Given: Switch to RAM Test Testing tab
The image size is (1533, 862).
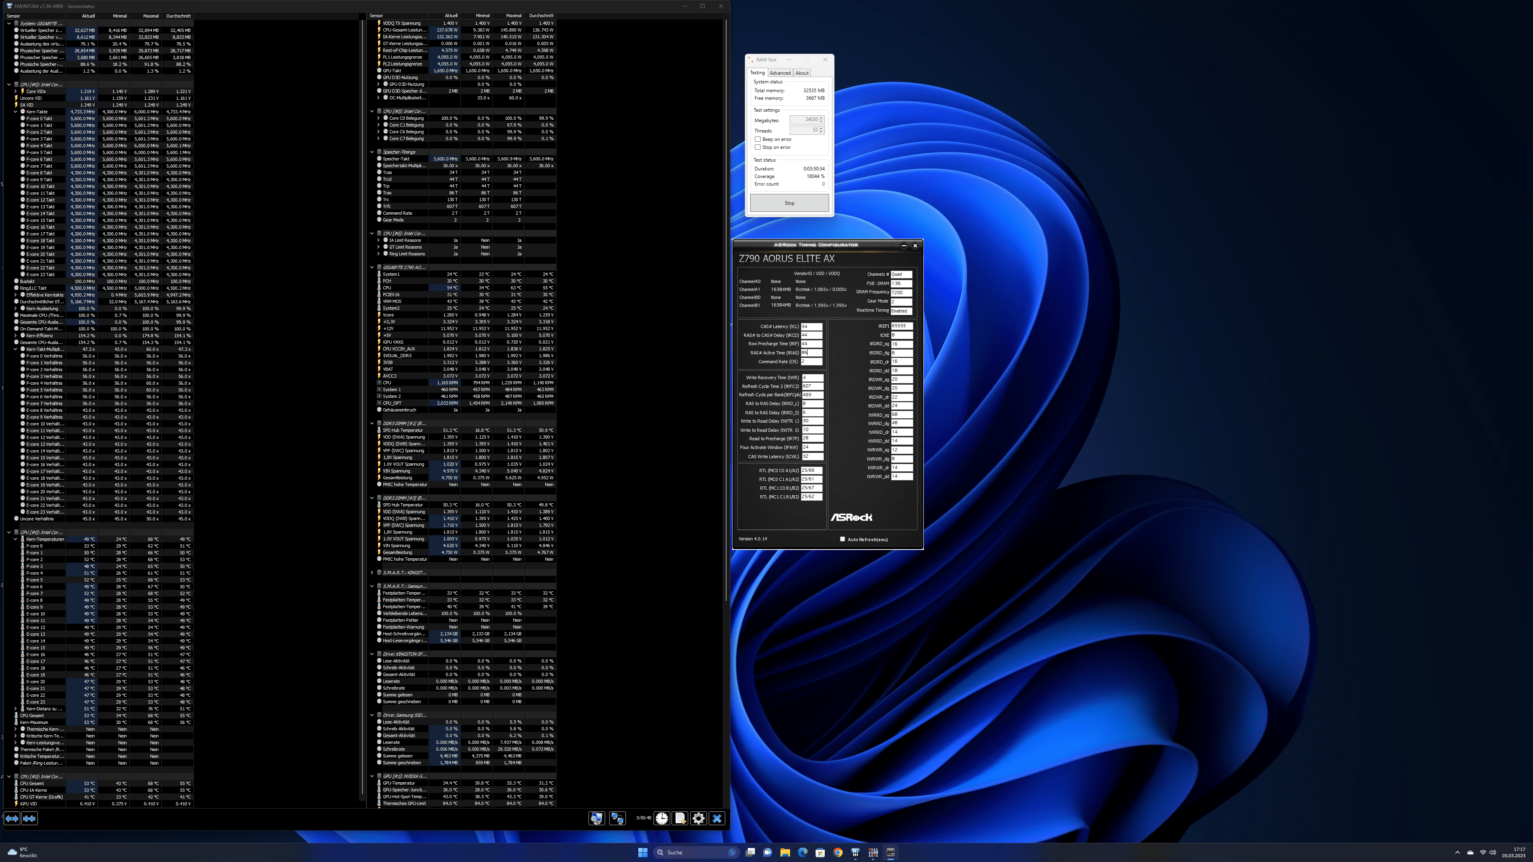Looking at the screenshot, I should point(757,73).
